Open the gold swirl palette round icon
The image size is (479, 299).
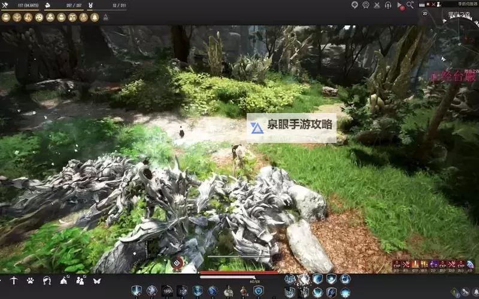click(x=39, y=17)
